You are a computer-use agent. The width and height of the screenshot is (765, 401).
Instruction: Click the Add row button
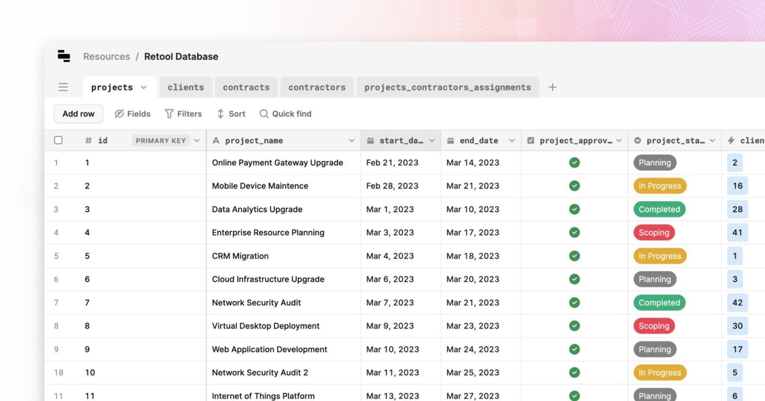click(x=78, y=114)
